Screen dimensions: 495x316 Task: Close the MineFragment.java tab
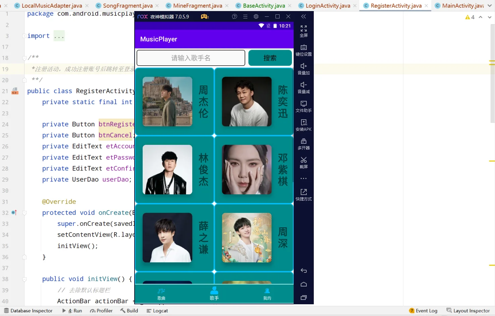227,6
